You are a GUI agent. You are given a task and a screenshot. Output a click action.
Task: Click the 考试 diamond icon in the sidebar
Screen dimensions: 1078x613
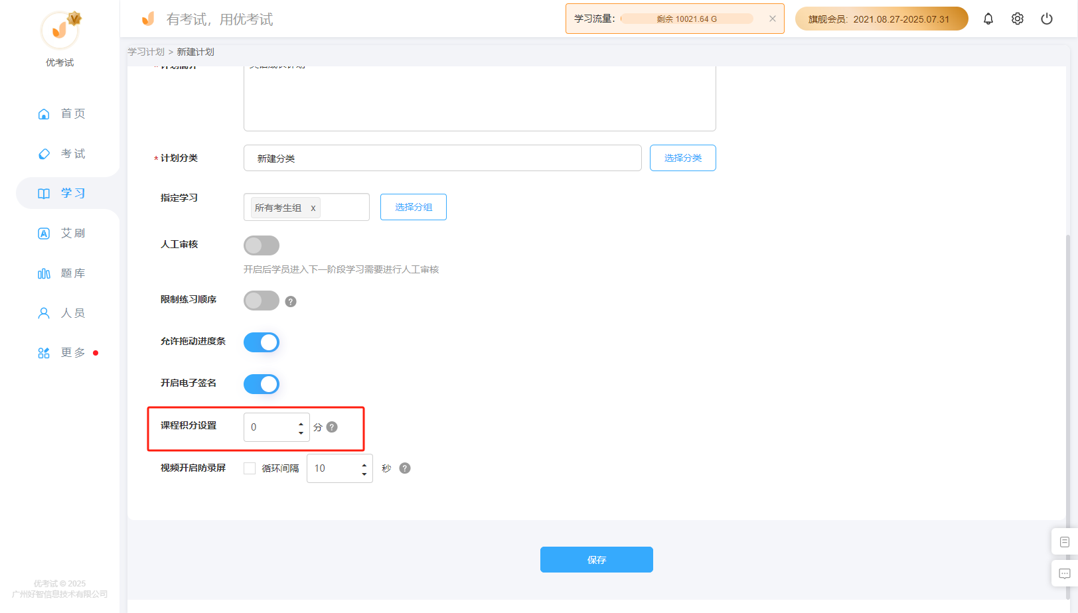(44, 154)
